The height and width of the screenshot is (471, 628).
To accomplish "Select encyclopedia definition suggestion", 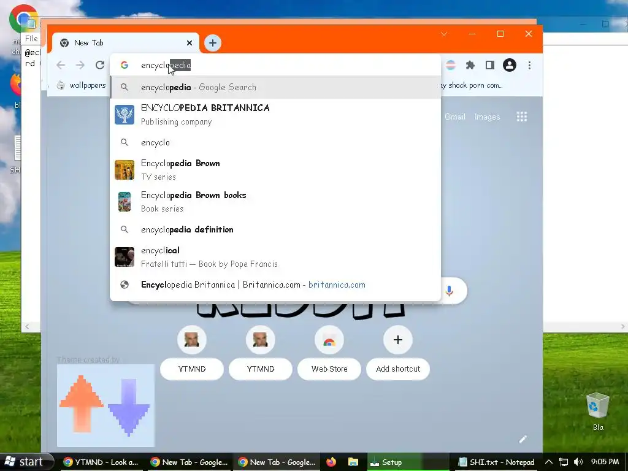I will [x=275, y=229].
